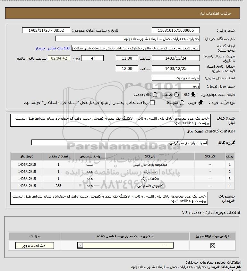Screen dimensions: 247x271
Task: Click the unit cell ست
Action: (x=90, y=165)
